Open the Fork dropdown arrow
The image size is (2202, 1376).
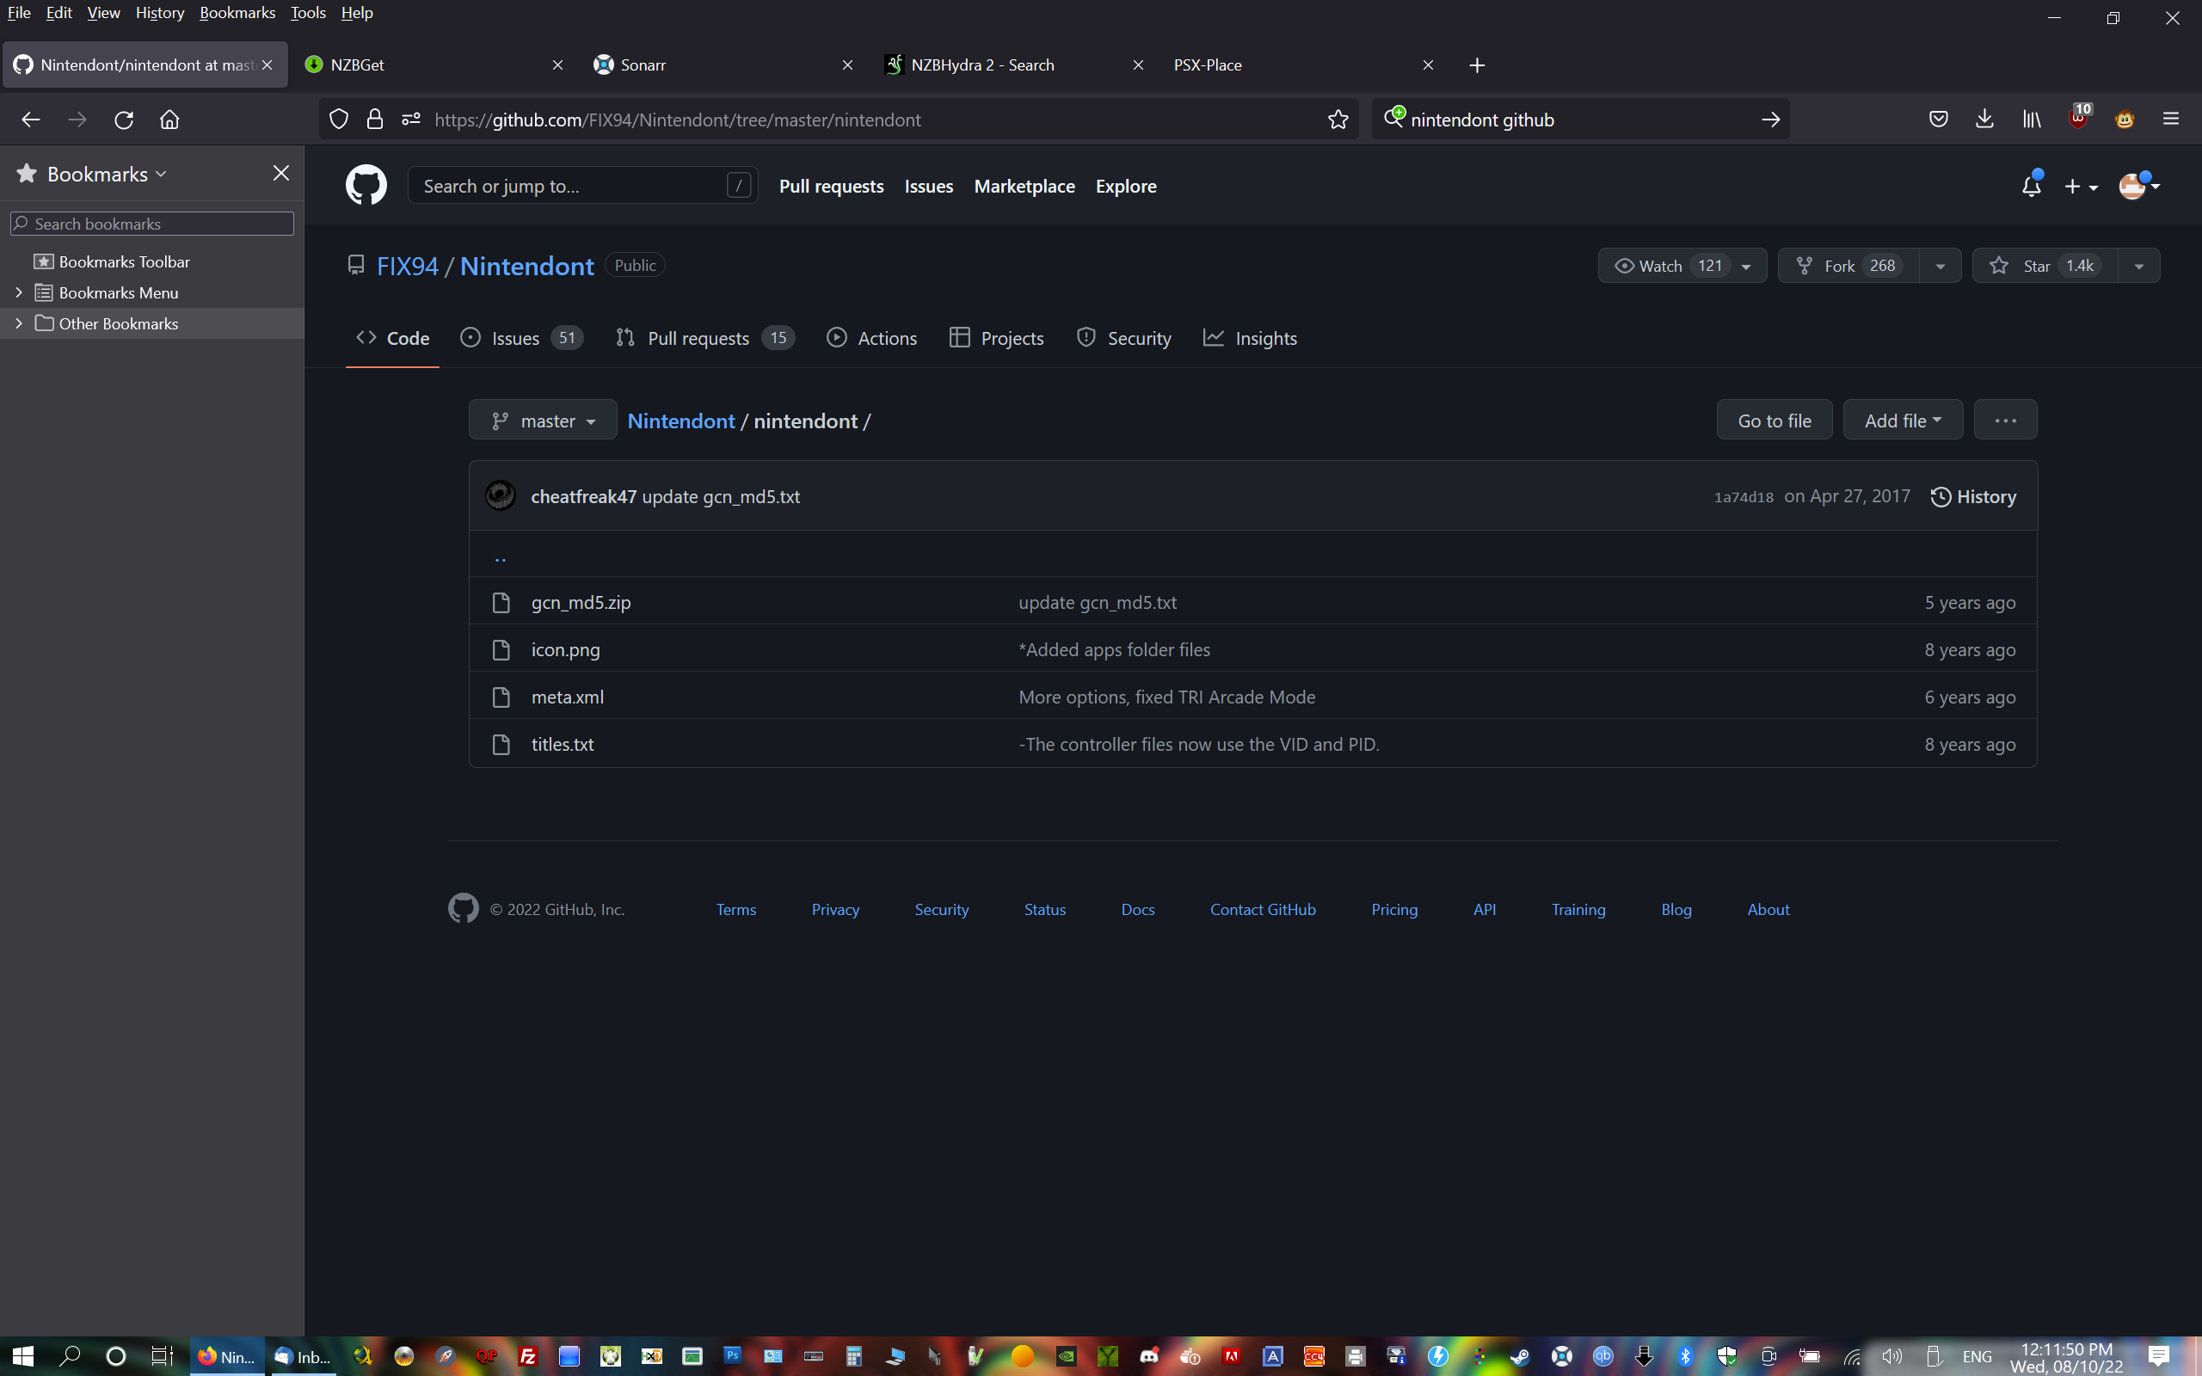tap(1940, 266)
